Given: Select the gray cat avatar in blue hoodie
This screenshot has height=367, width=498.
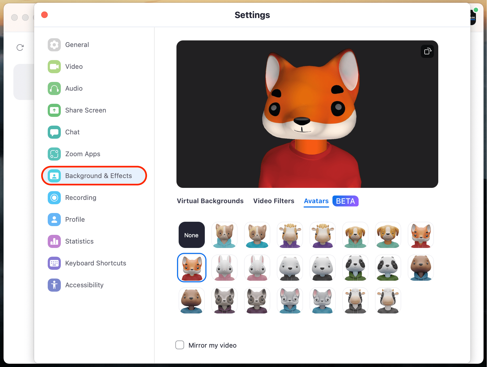Looking at the screenshot, I should 290,300.
